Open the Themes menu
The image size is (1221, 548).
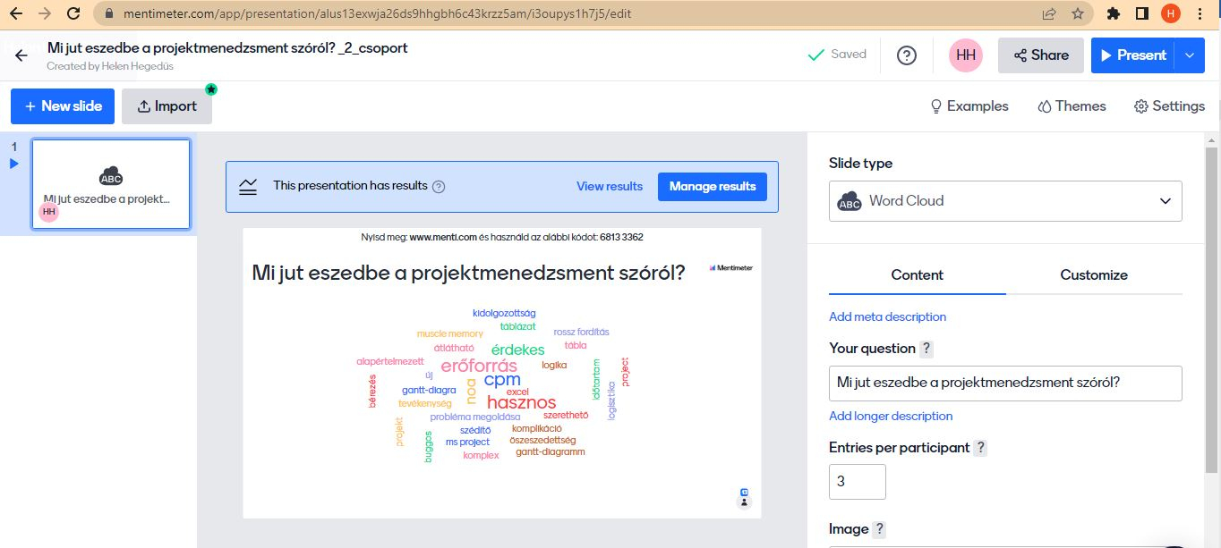1072,106
